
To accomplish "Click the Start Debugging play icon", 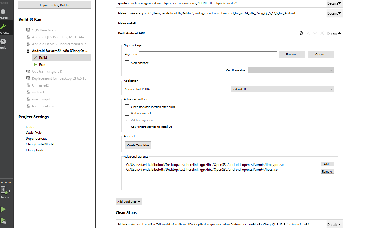I will pos(3,221).
